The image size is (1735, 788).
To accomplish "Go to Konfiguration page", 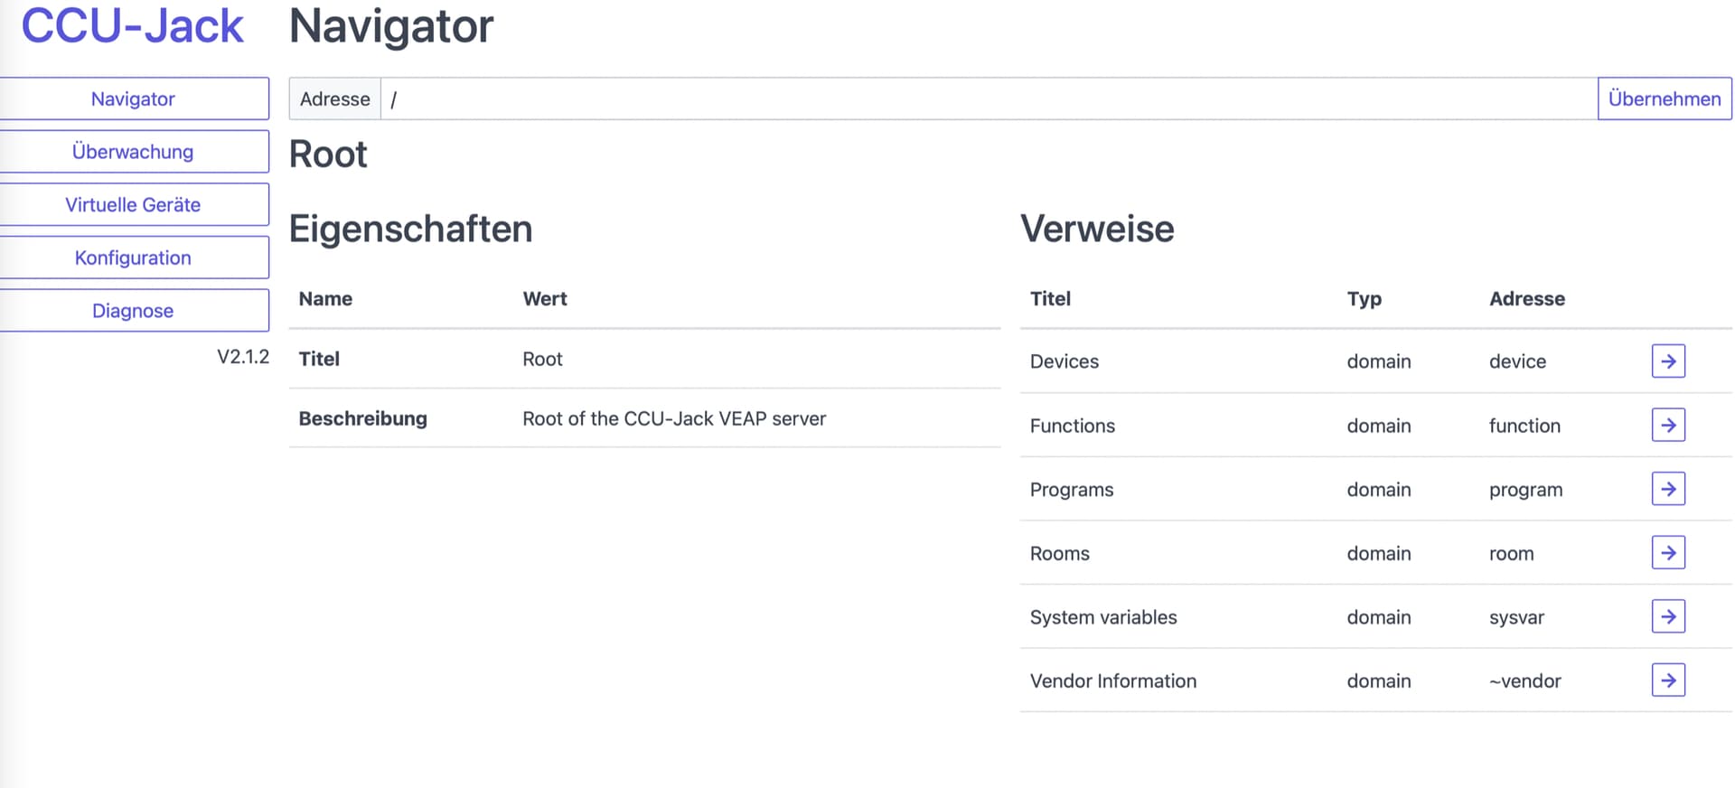I will click(133, 258).
